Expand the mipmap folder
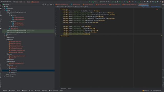164x92 pixels. 6,60
